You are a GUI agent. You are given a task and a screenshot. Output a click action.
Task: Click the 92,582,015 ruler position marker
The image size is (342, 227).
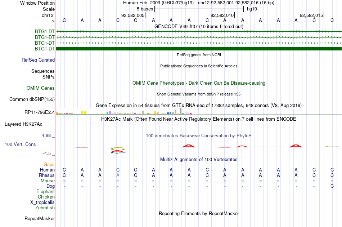[x=312, y=15]
